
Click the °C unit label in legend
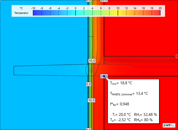point(21,8)
